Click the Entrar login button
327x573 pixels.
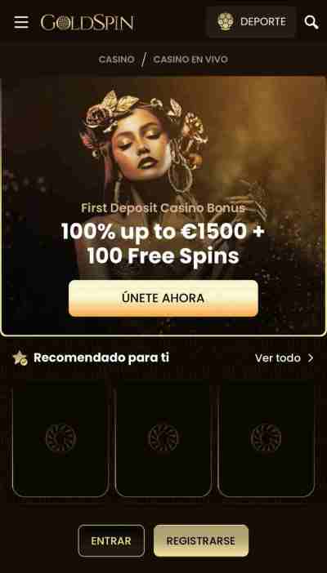[x=111, y=541]
